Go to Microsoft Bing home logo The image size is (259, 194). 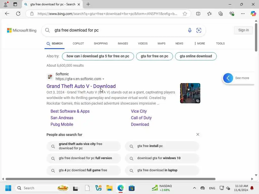tap(22, 30)
